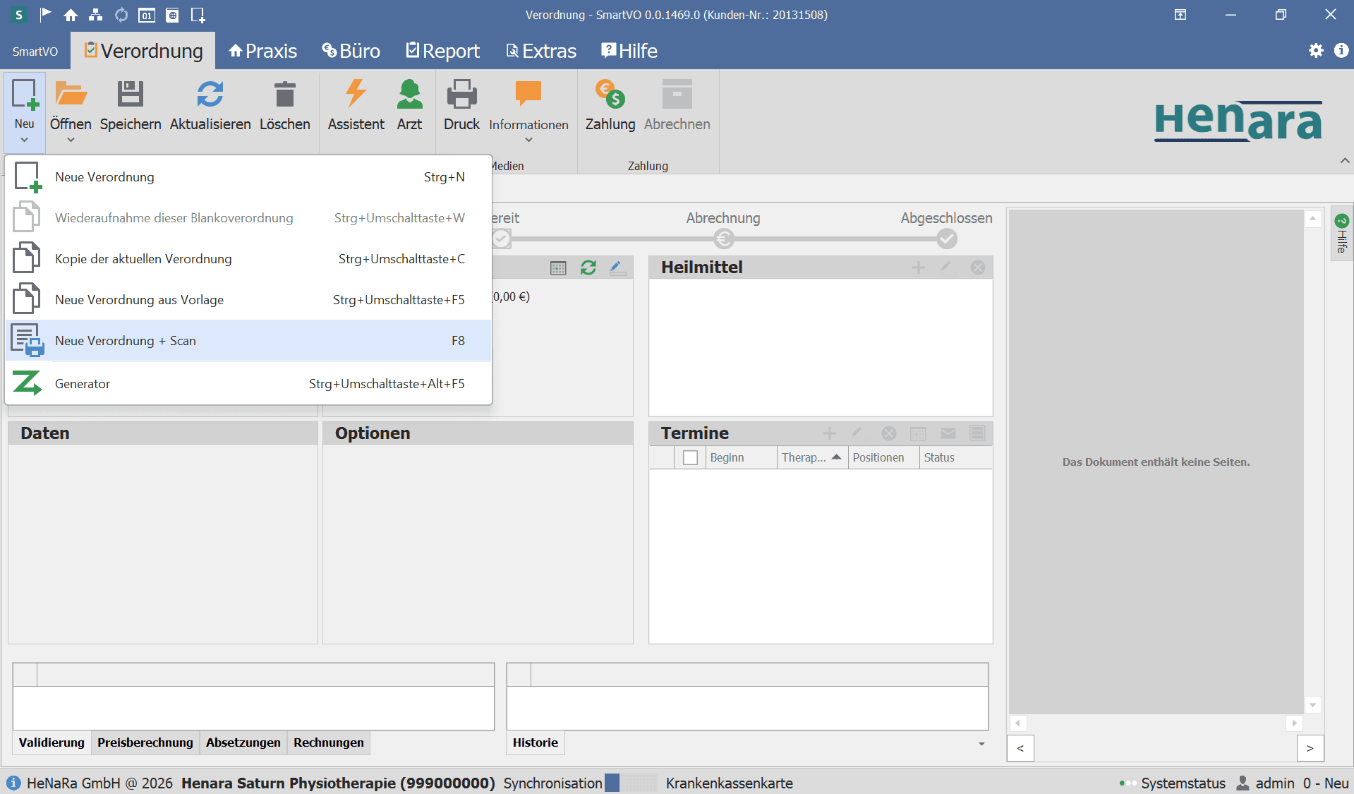Image resolution: width=1354 pixels, height=794 pixels.
Task: Expand the Neu dropdown arrow
Action: (x=25, y=140)
